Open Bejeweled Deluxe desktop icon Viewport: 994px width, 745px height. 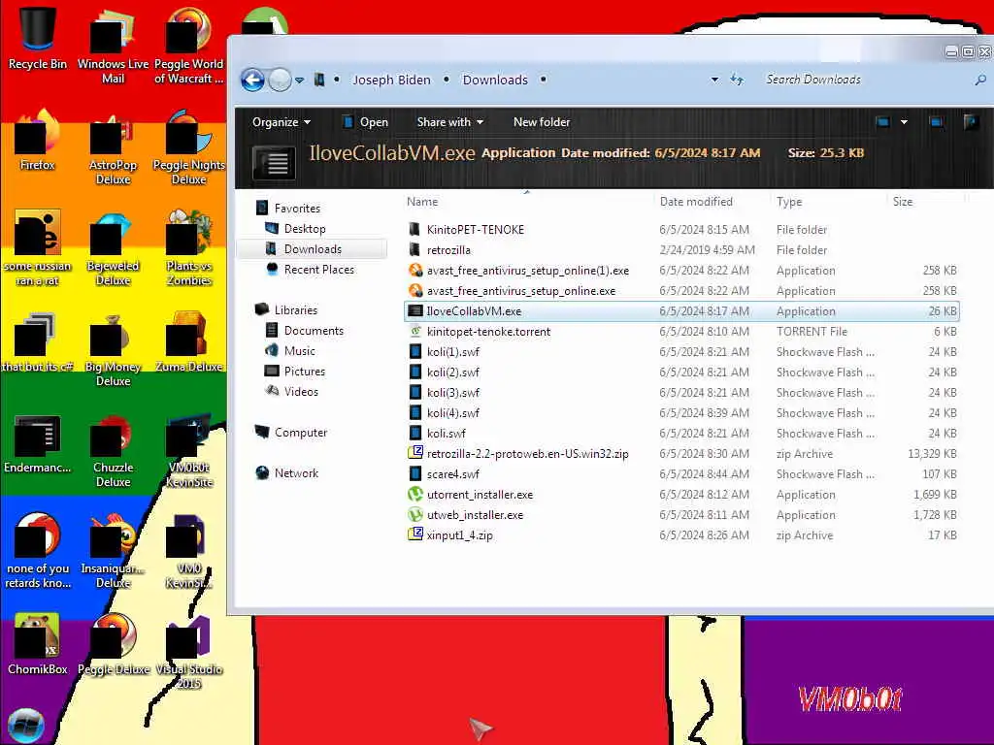pyautogui.click(x=113, y=248)
